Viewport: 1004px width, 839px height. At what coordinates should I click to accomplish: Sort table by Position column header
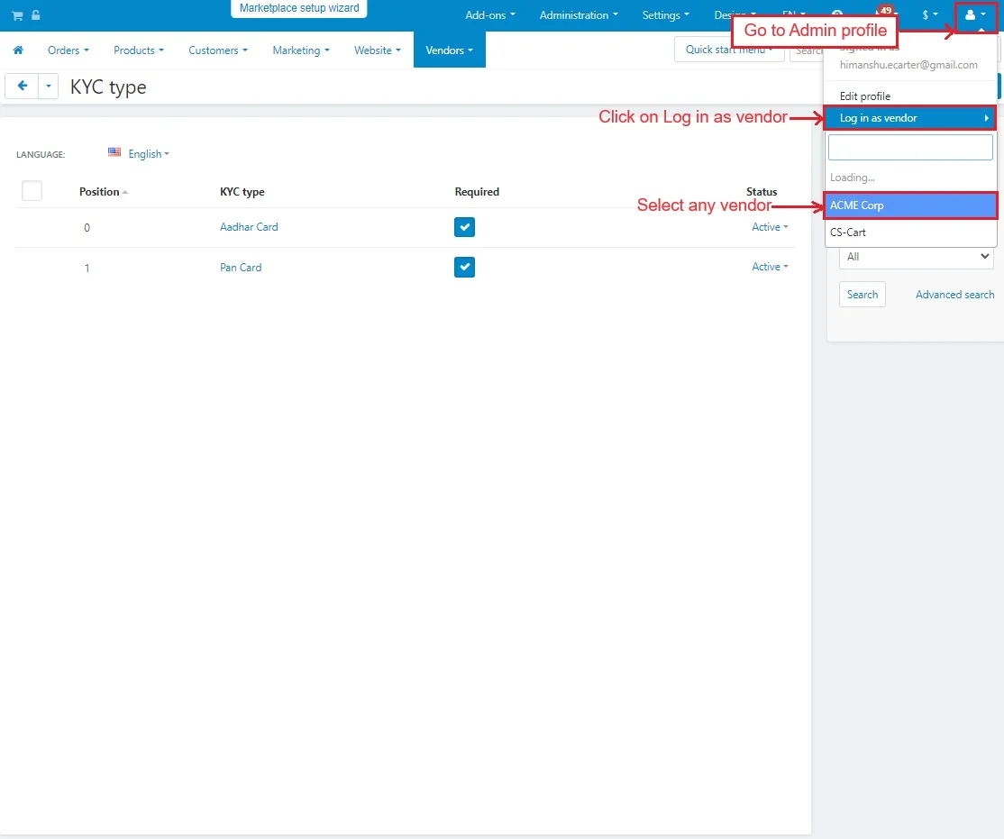click(100, 192)
